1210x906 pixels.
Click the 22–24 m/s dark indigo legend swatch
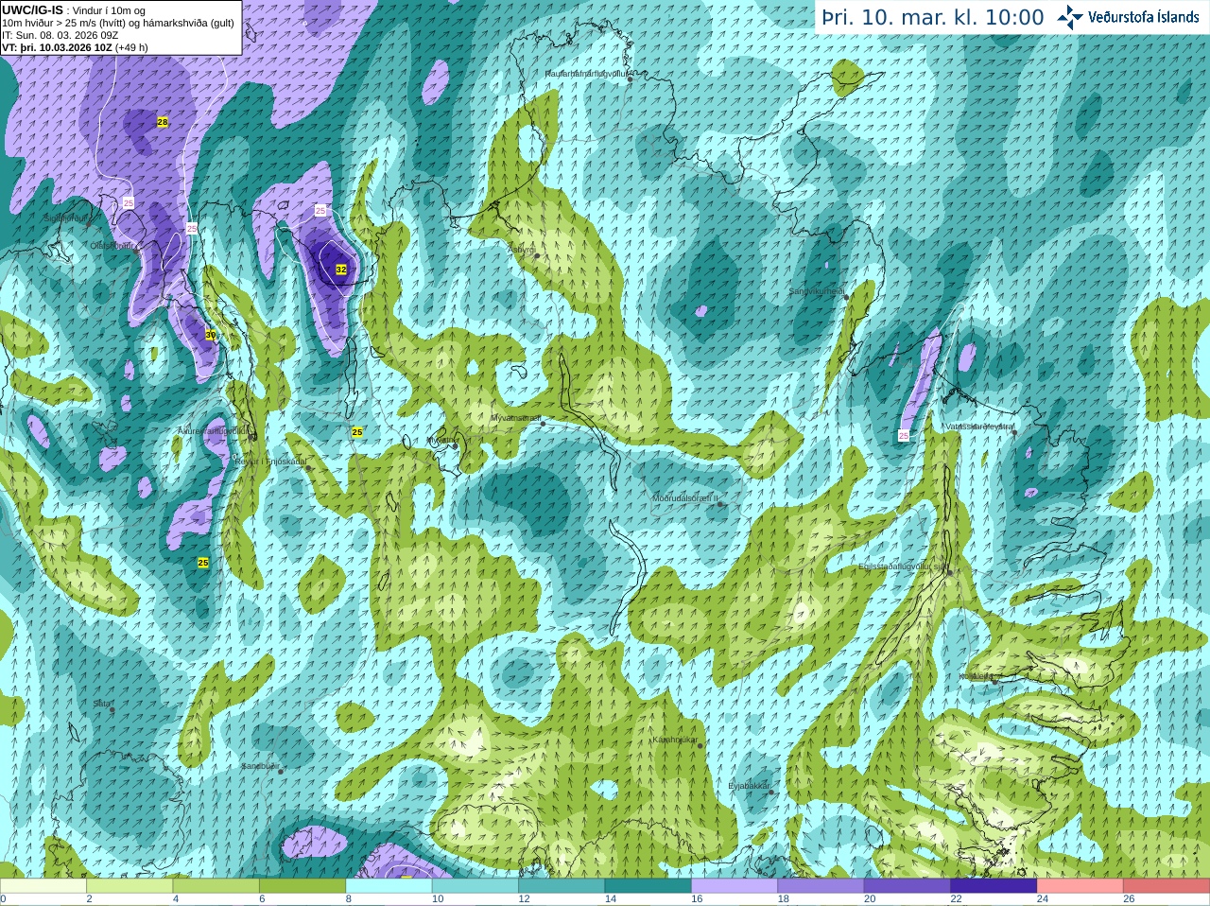[994, 886]
